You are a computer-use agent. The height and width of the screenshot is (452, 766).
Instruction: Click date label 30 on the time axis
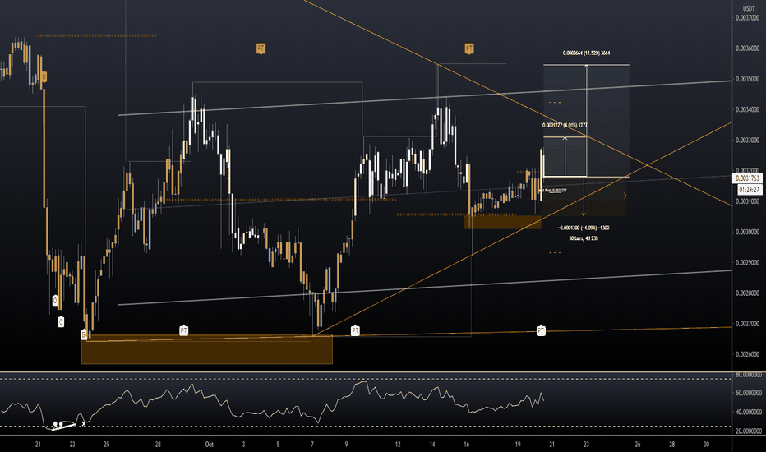(706, 445)
